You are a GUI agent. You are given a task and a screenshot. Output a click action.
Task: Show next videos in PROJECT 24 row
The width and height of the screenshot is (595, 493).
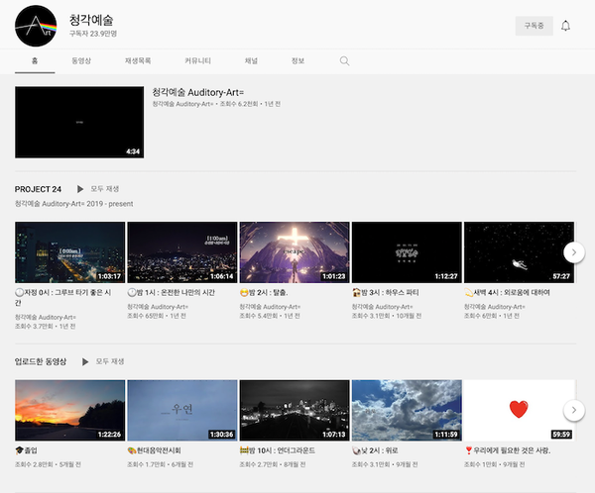(x=574, y=252)
